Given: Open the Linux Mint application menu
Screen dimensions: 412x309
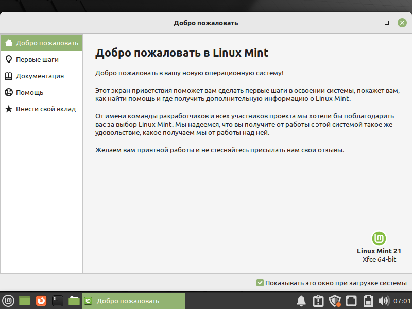Looking at the screenshot, I should click(x=8, y=300).
